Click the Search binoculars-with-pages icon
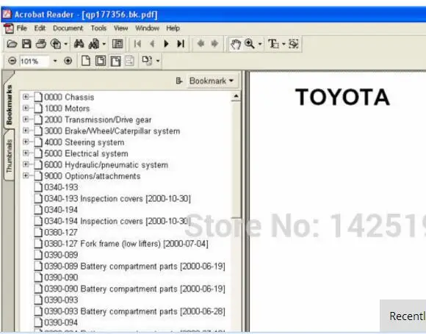 point(94,44)
